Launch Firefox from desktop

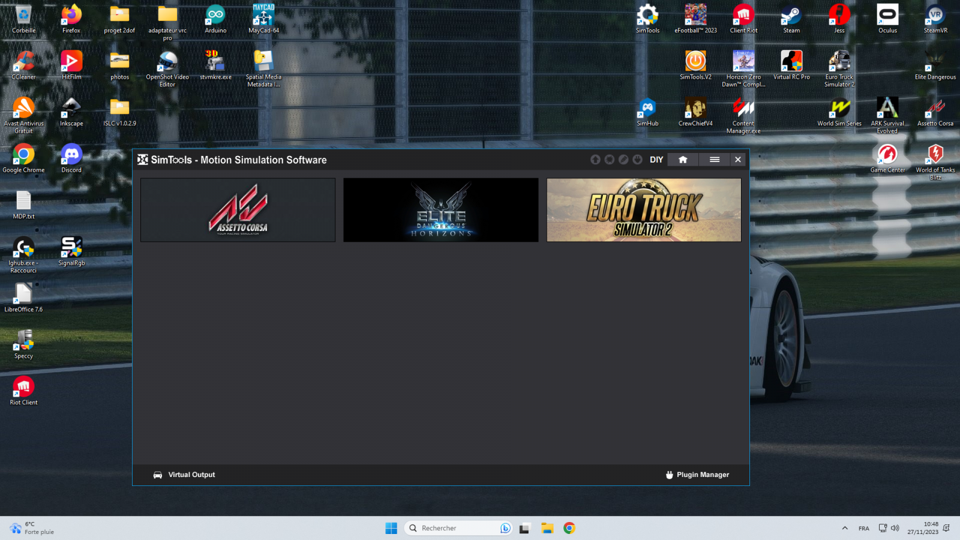[x=71, y=19]
